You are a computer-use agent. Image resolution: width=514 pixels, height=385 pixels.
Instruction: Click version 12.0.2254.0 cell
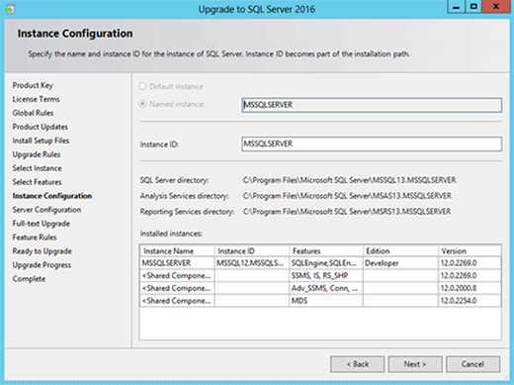(470, 301)
